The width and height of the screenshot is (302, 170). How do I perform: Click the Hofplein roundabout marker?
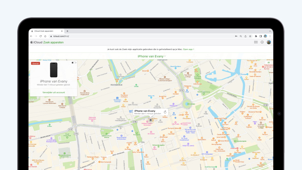point(187,104)
